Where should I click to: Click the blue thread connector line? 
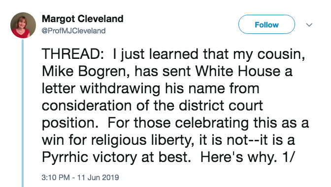tap(23, 113)
